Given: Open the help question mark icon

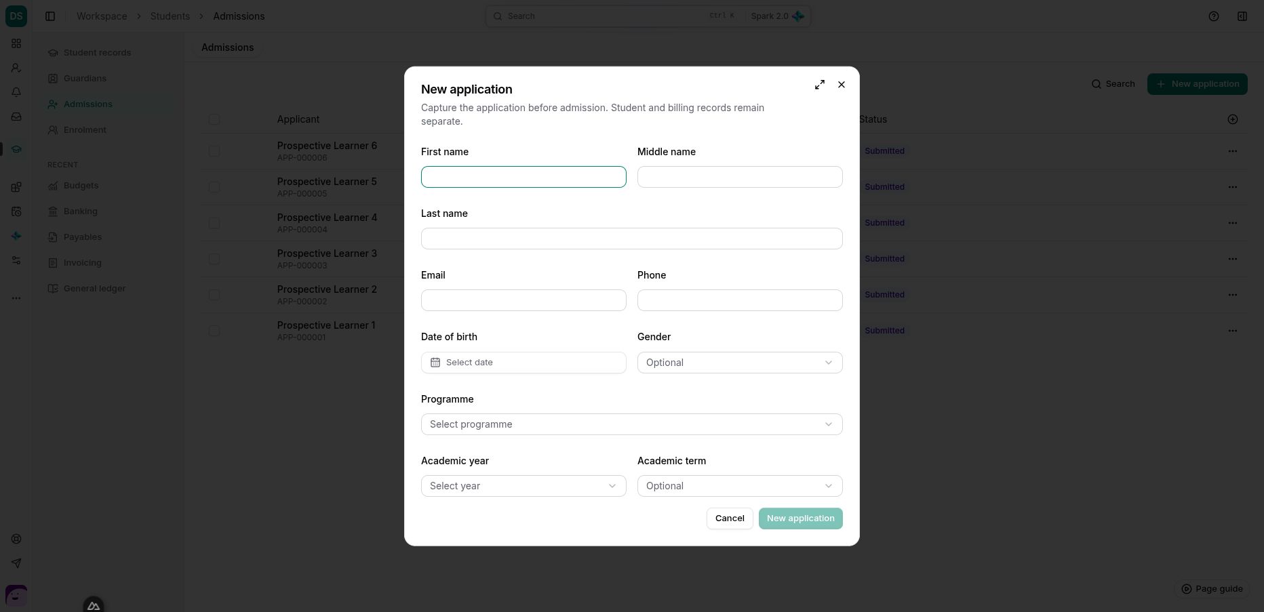Looking at the screenshot, I should 1214,16.
